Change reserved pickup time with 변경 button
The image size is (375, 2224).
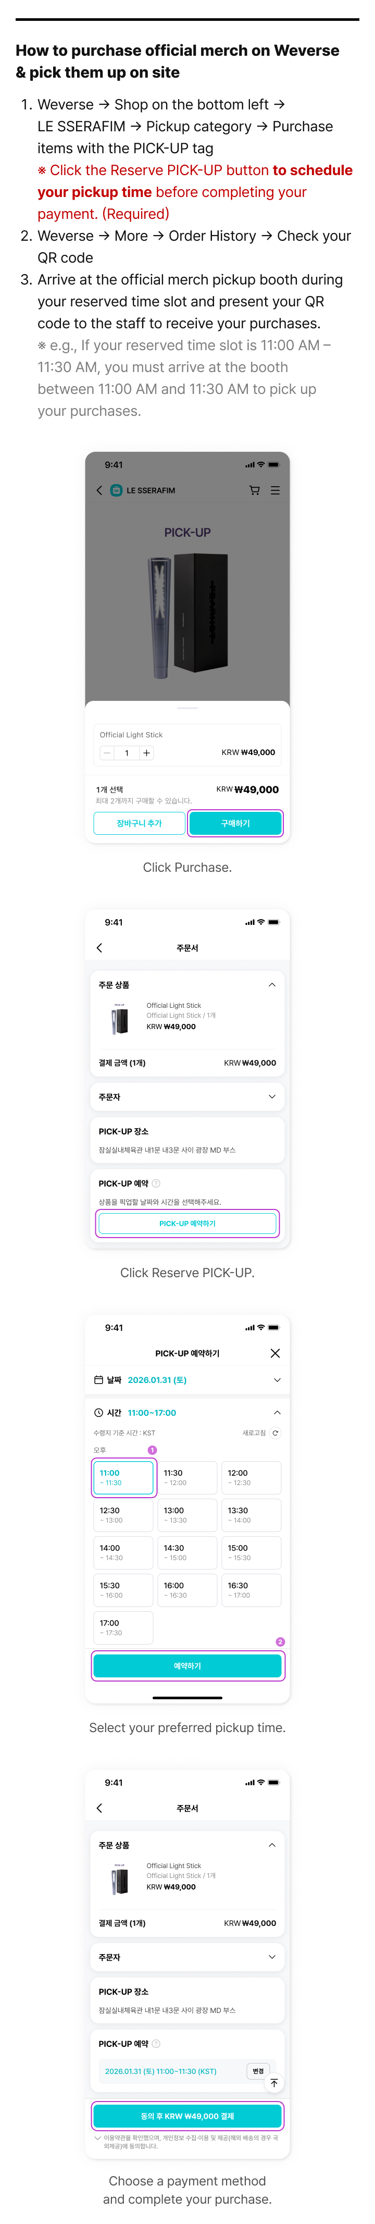[258, 2070]
